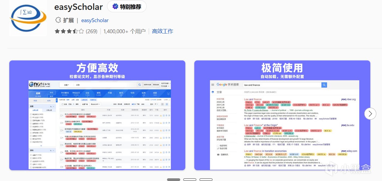
Task: Click the easyScholar title heading
Action: [x=79, y=7]
